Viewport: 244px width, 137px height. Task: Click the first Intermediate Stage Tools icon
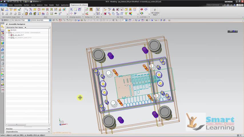[3, 10]
